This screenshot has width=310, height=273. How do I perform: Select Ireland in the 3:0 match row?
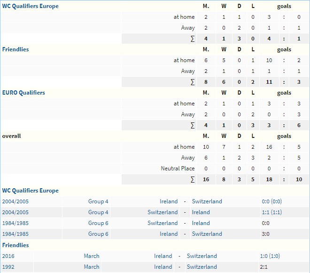coord(169,234)
